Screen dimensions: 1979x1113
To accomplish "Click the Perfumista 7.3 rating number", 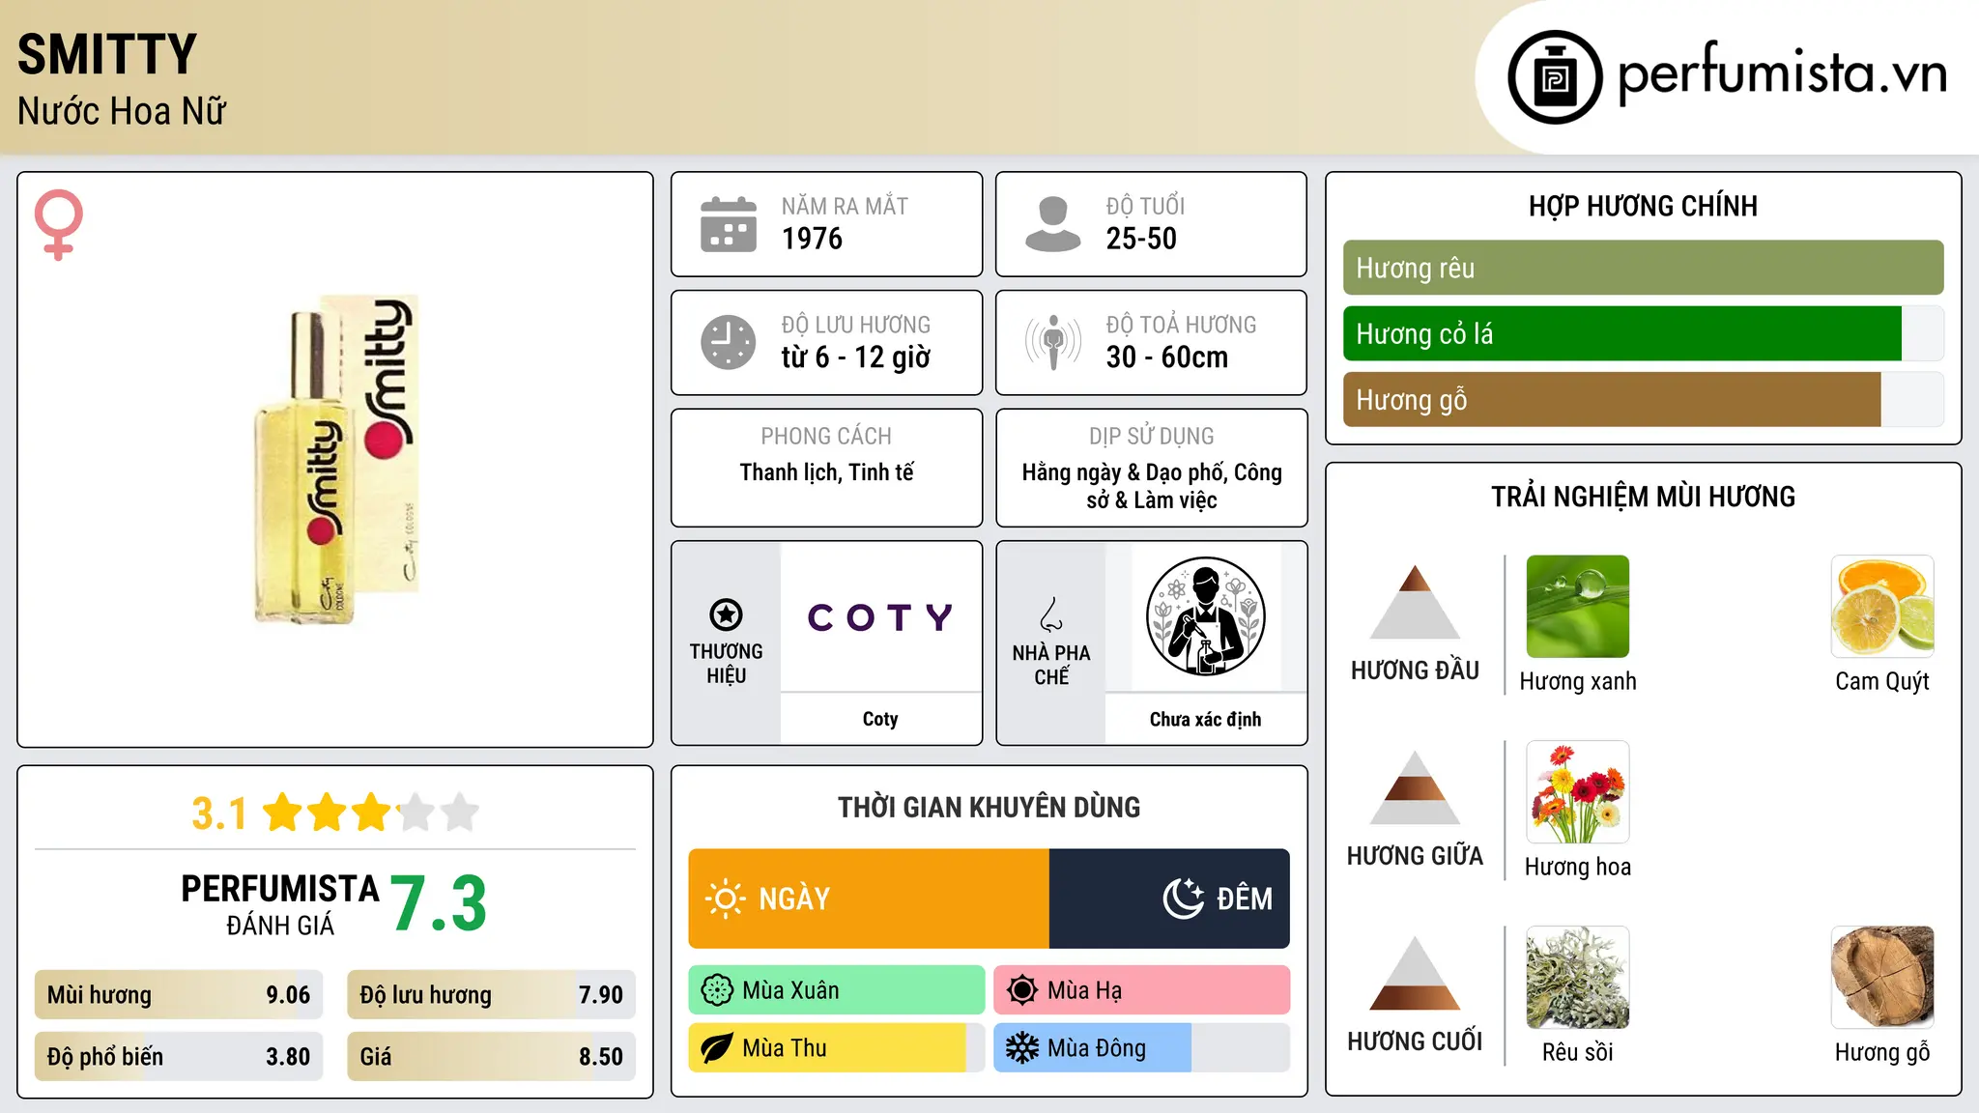I will pyautogui.click(x=439, y=903).
